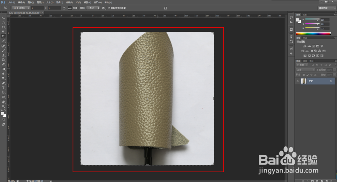
Task: Select the Ellipse shape tool
Action: tap(3, 97)
